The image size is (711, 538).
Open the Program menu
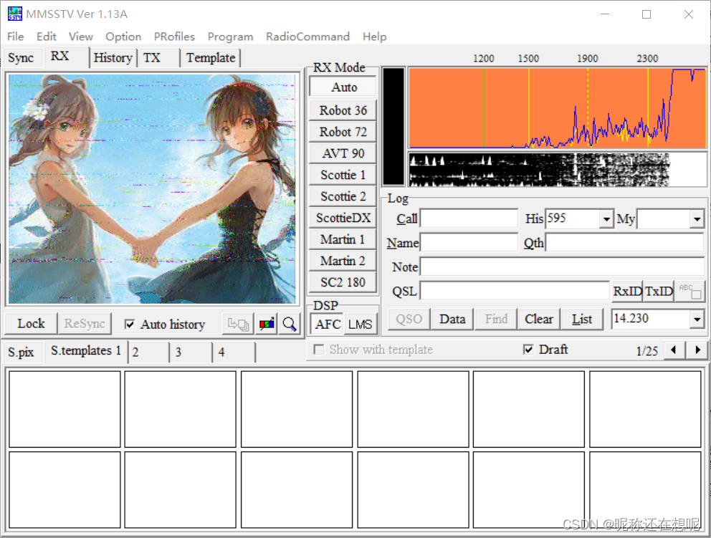tap(230, 37)
